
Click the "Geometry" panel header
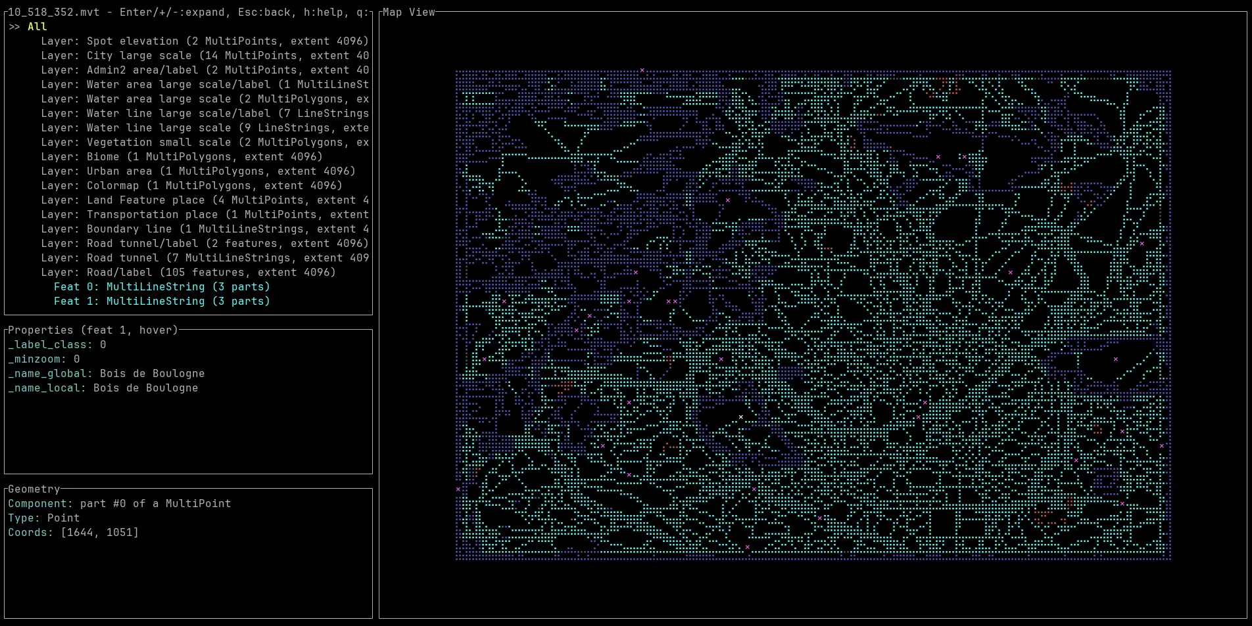point(33,489)
